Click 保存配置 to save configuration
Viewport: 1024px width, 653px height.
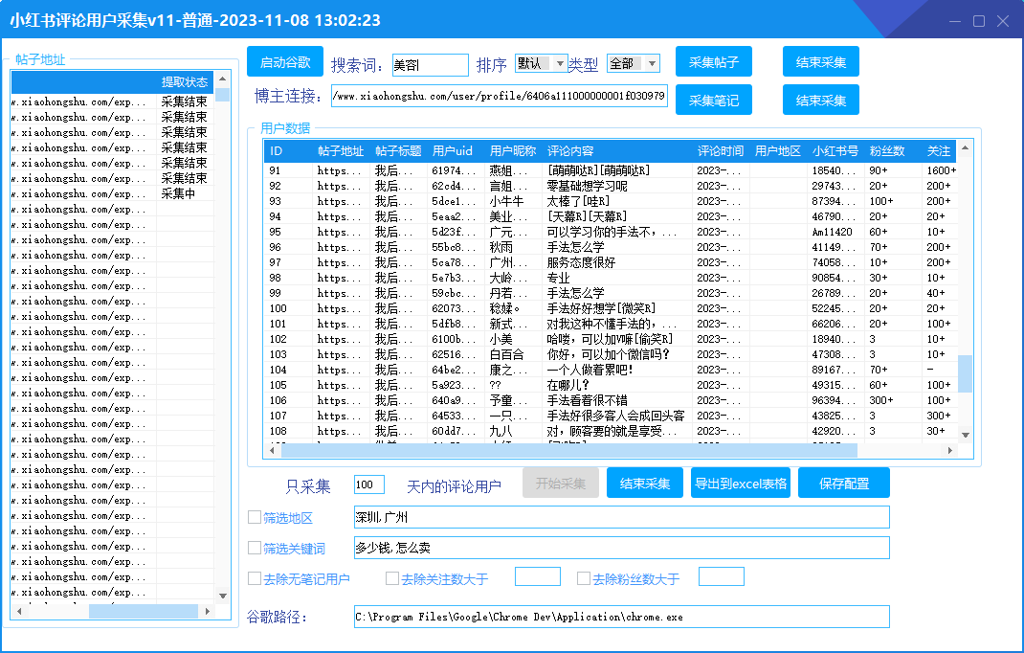pos(841,483)
